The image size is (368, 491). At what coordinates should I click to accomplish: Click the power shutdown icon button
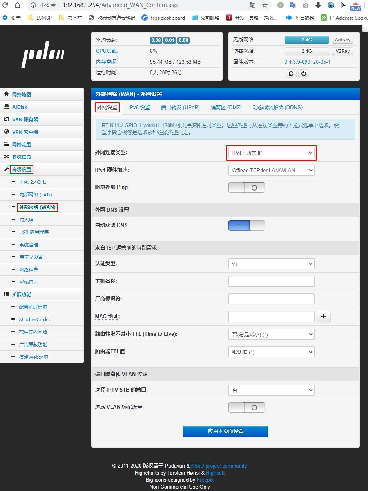(303, 73)
